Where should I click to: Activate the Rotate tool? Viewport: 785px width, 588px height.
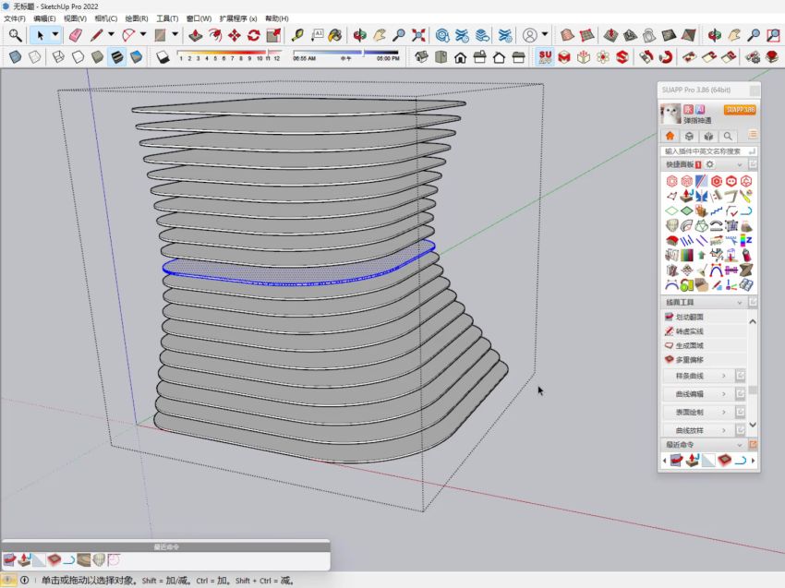click(x=254, y=35)
